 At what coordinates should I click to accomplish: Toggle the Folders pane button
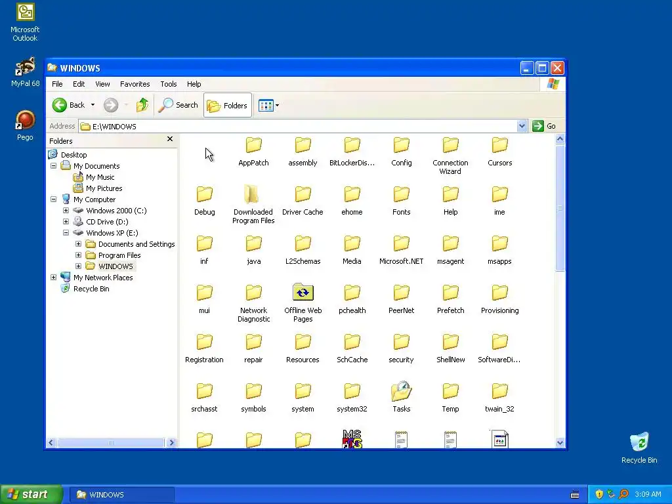[228, 105]
